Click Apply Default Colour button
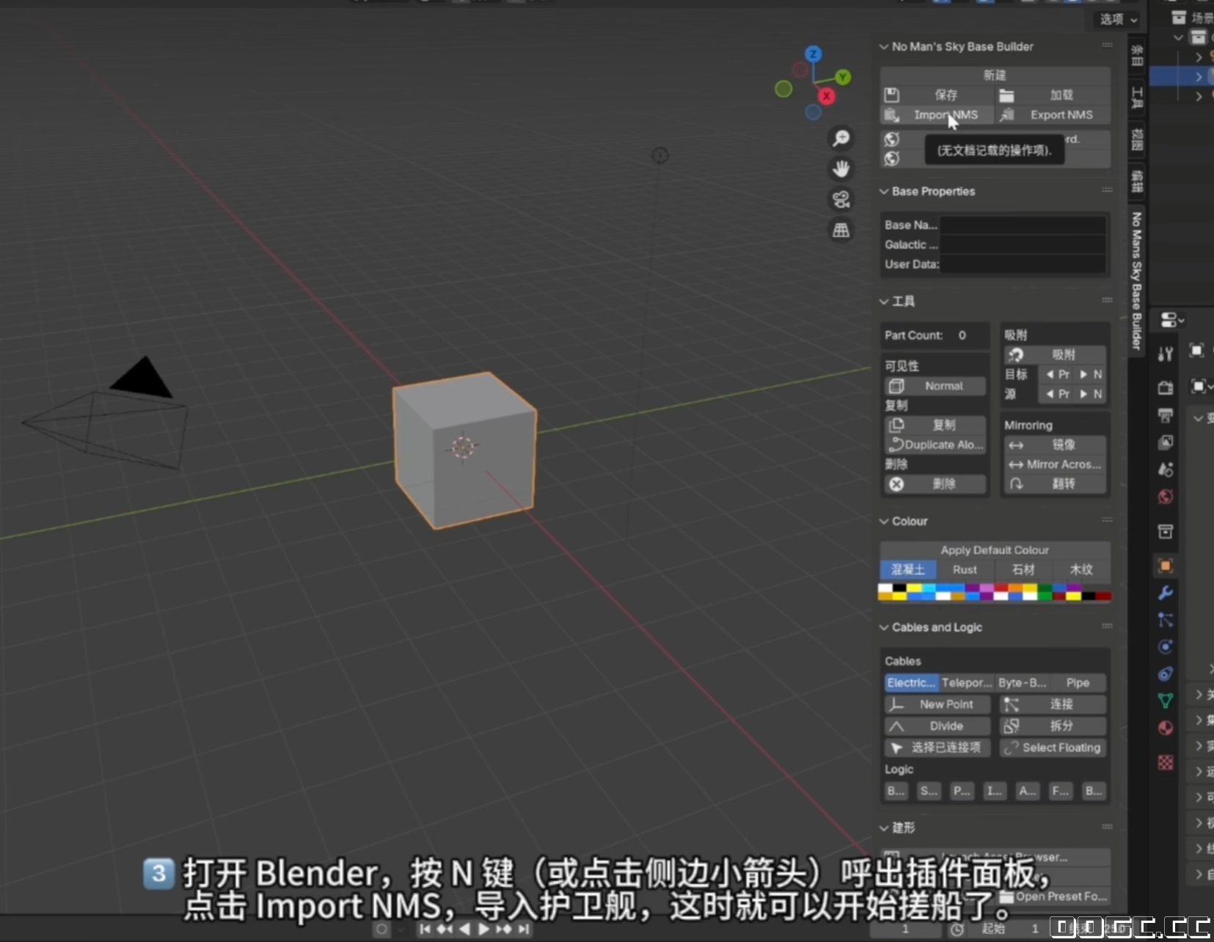The width and height of the screenshot is (1214, 942). point(995,549)
